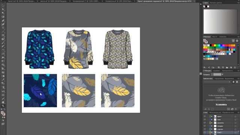Click the None color box in the Color panel

coord(204,6)
